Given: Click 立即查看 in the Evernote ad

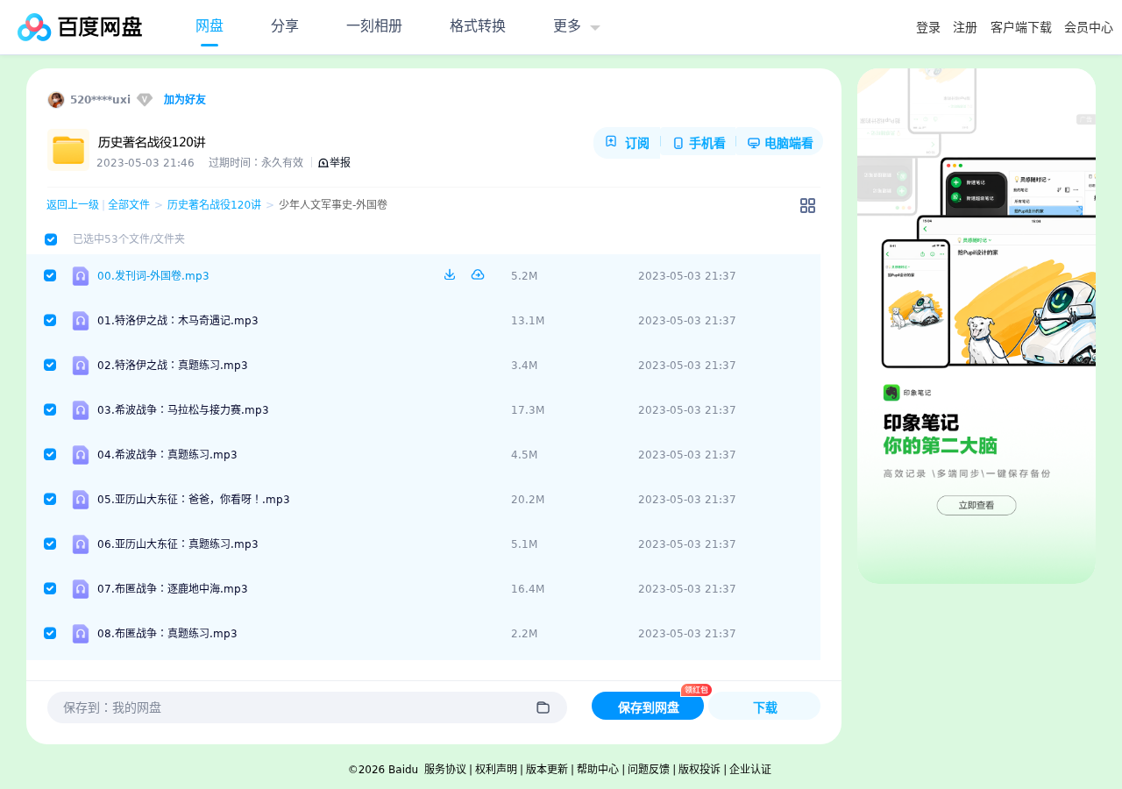Looking at the screenshot, I should click(x=976, y=505).
